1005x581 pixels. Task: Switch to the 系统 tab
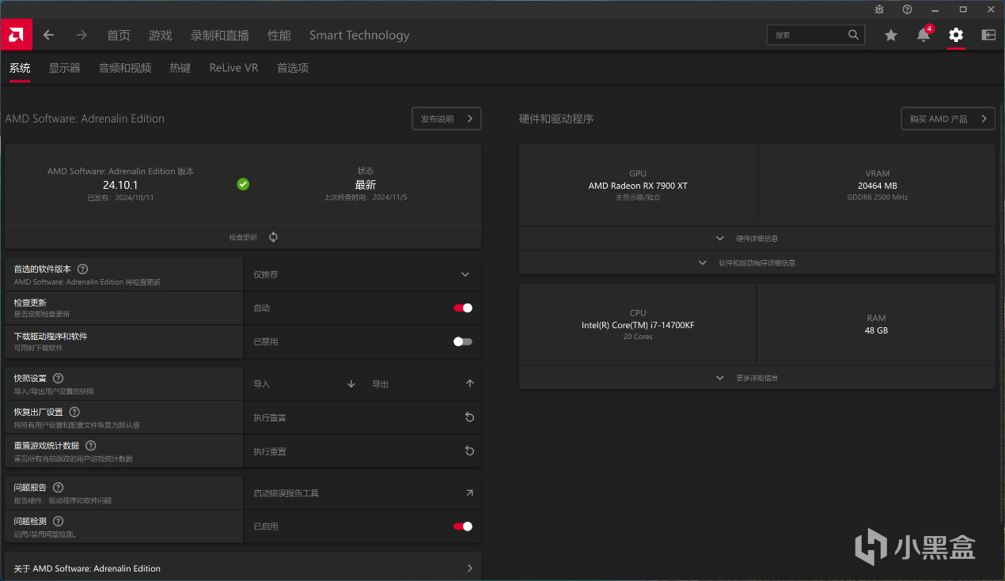[x=20, y=68]
